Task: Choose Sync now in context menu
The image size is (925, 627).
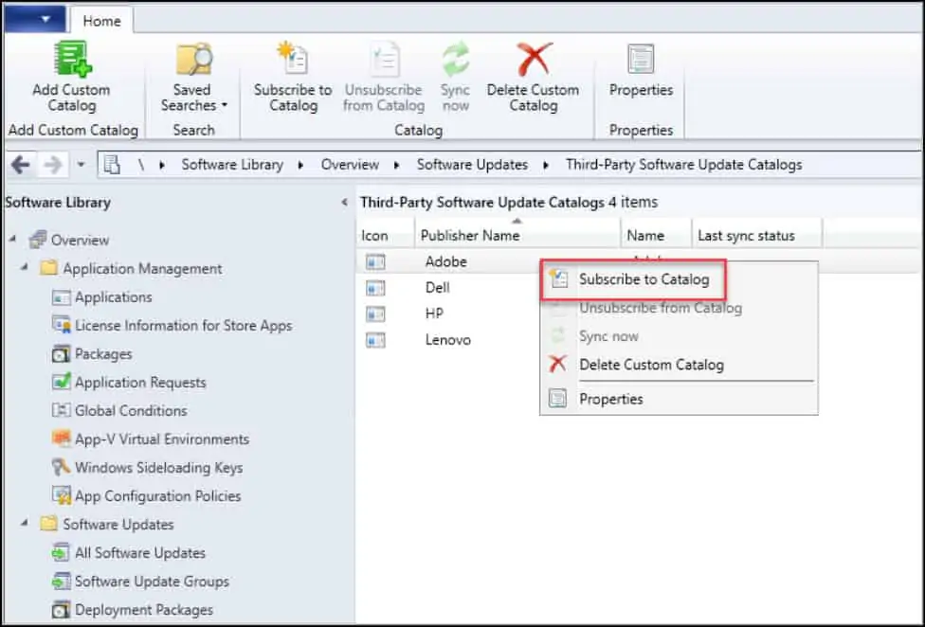Action: point(679,336)
